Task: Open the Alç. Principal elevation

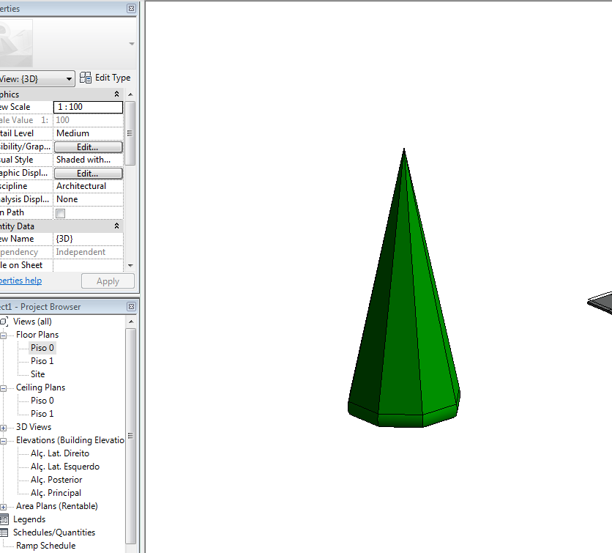Action: pos(56,493)
